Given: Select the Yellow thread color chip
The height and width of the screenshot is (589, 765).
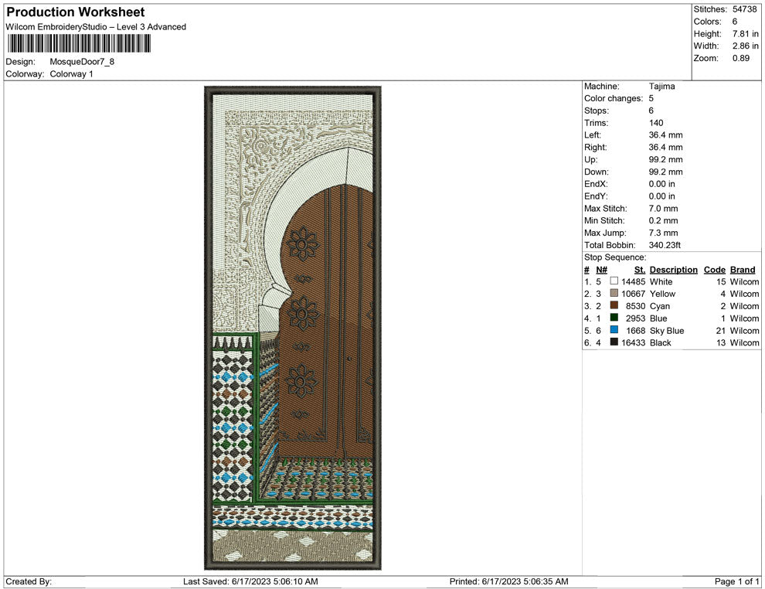Looking at the screenshot, I should [x=614, y=294].
